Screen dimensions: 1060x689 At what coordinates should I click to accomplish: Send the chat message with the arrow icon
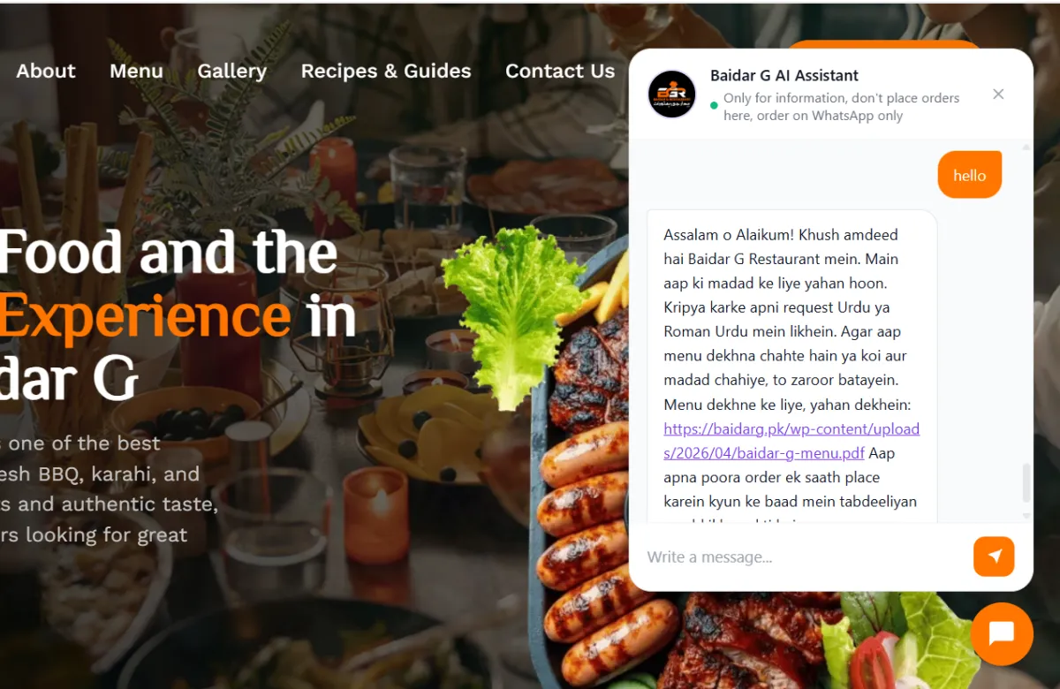tap(994, 556)
